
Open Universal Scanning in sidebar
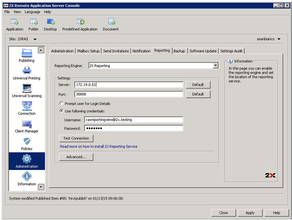(27, 90)
